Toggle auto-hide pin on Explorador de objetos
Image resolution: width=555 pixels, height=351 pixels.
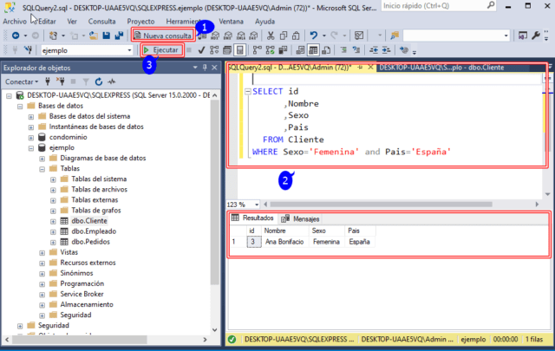[x=203, y=68]
